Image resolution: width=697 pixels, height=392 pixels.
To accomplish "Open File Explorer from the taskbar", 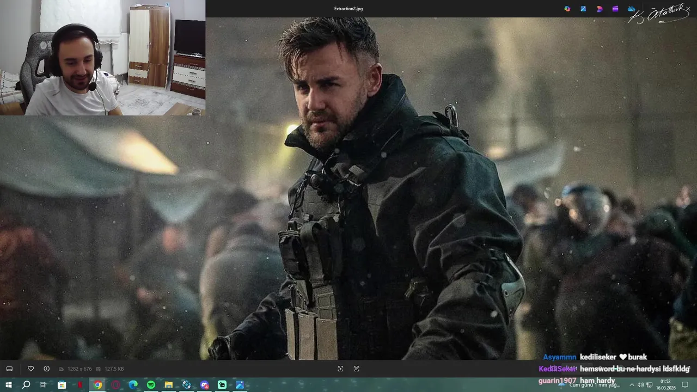I will tap(169, 385).
